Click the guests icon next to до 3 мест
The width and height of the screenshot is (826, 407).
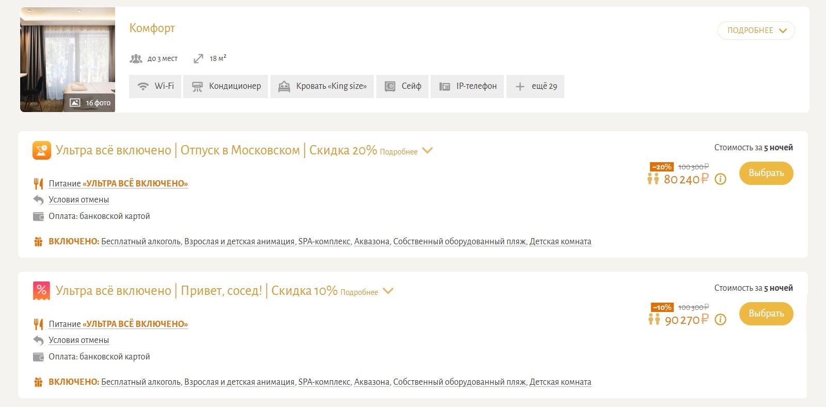[136, 59]
